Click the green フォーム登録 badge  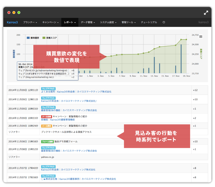click(x=47, y=142)
